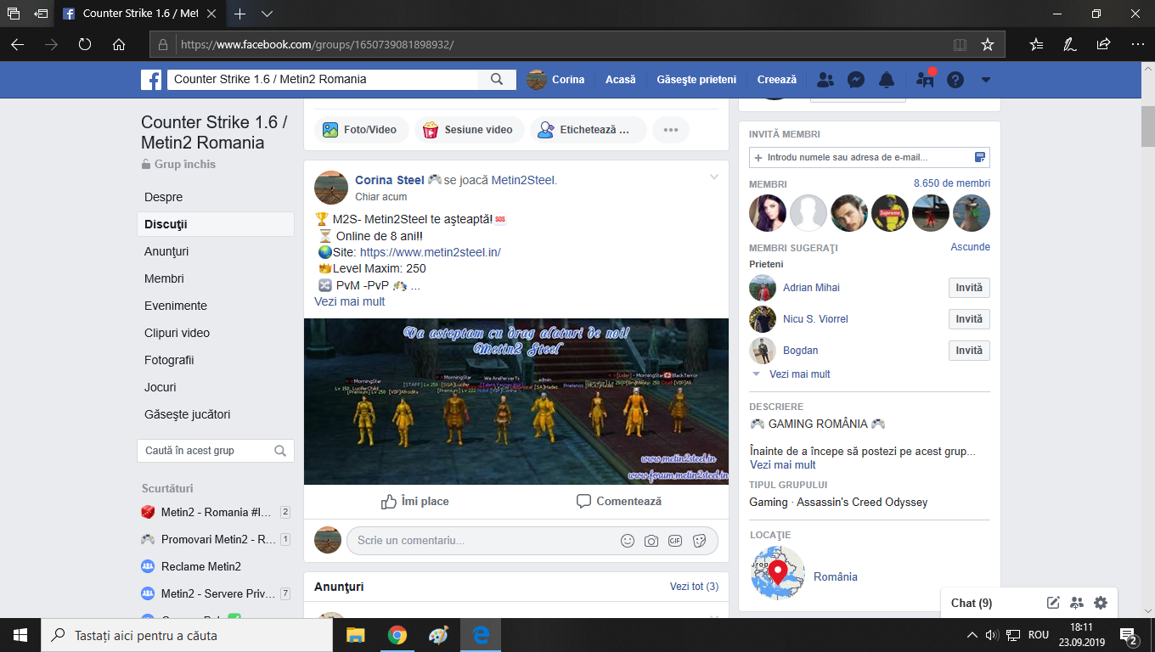The width and height of the screenshot is (1155, 652).
Task: Open tab preview chevron dropdown
Action: [x=267, y=14]
